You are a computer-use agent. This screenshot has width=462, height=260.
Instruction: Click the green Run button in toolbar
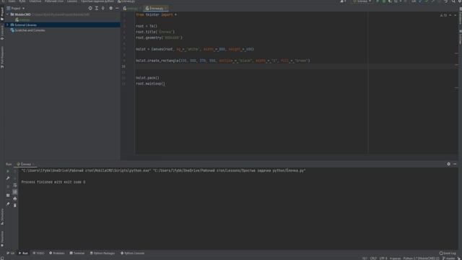coord(378,1)
